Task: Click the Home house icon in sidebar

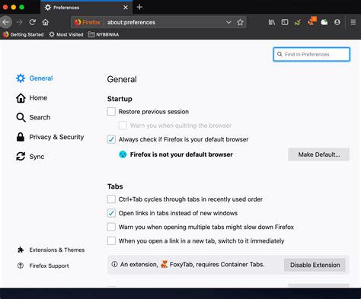Action: tap(21, 98)
